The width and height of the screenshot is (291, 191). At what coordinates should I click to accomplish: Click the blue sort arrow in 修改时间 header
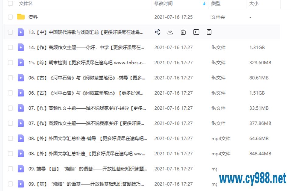tap(204, 4)
